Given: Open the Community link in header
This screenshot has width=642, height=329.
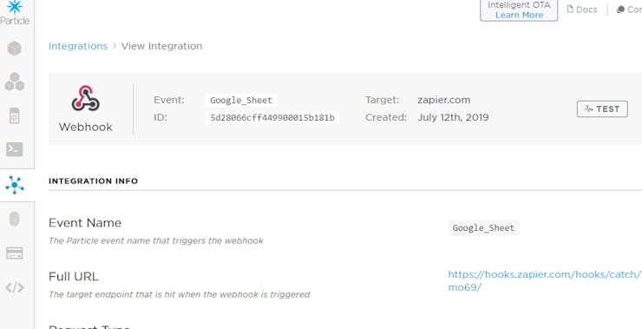Looking at the screenshot, I should (629, 10).
